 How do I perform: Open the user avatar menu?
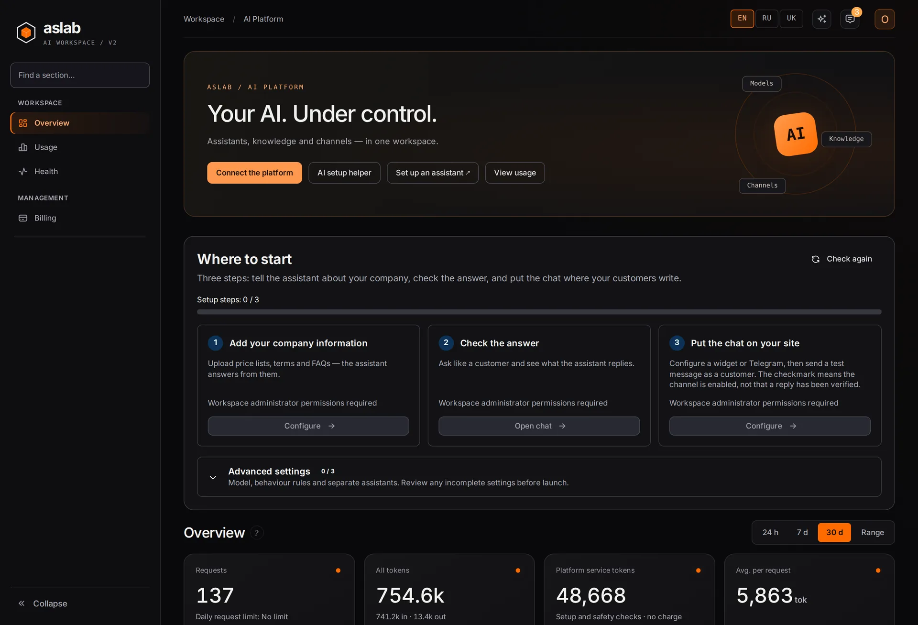885,19
